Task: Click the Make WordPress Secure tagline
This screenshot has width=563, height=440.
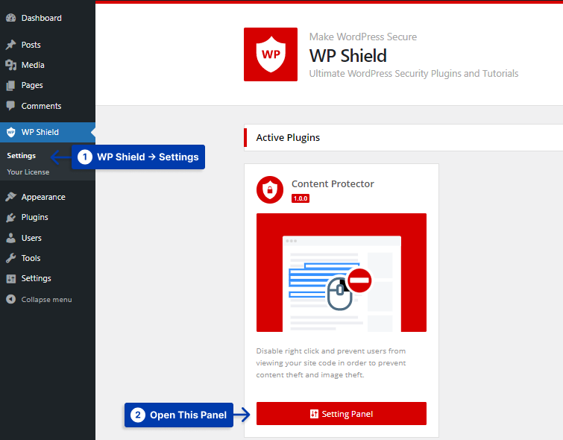Action: (x=363, y=37)
